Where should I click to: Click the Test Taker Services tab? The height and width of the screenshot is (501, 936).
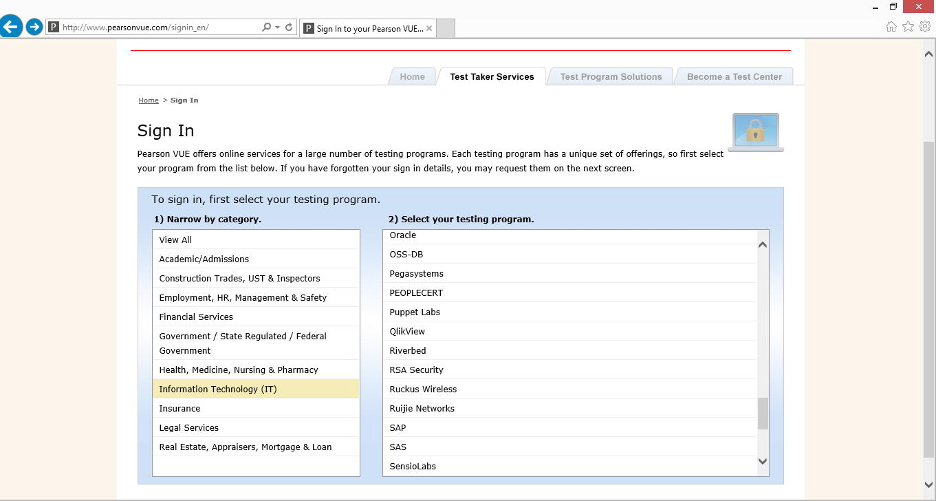pos(492,76)
